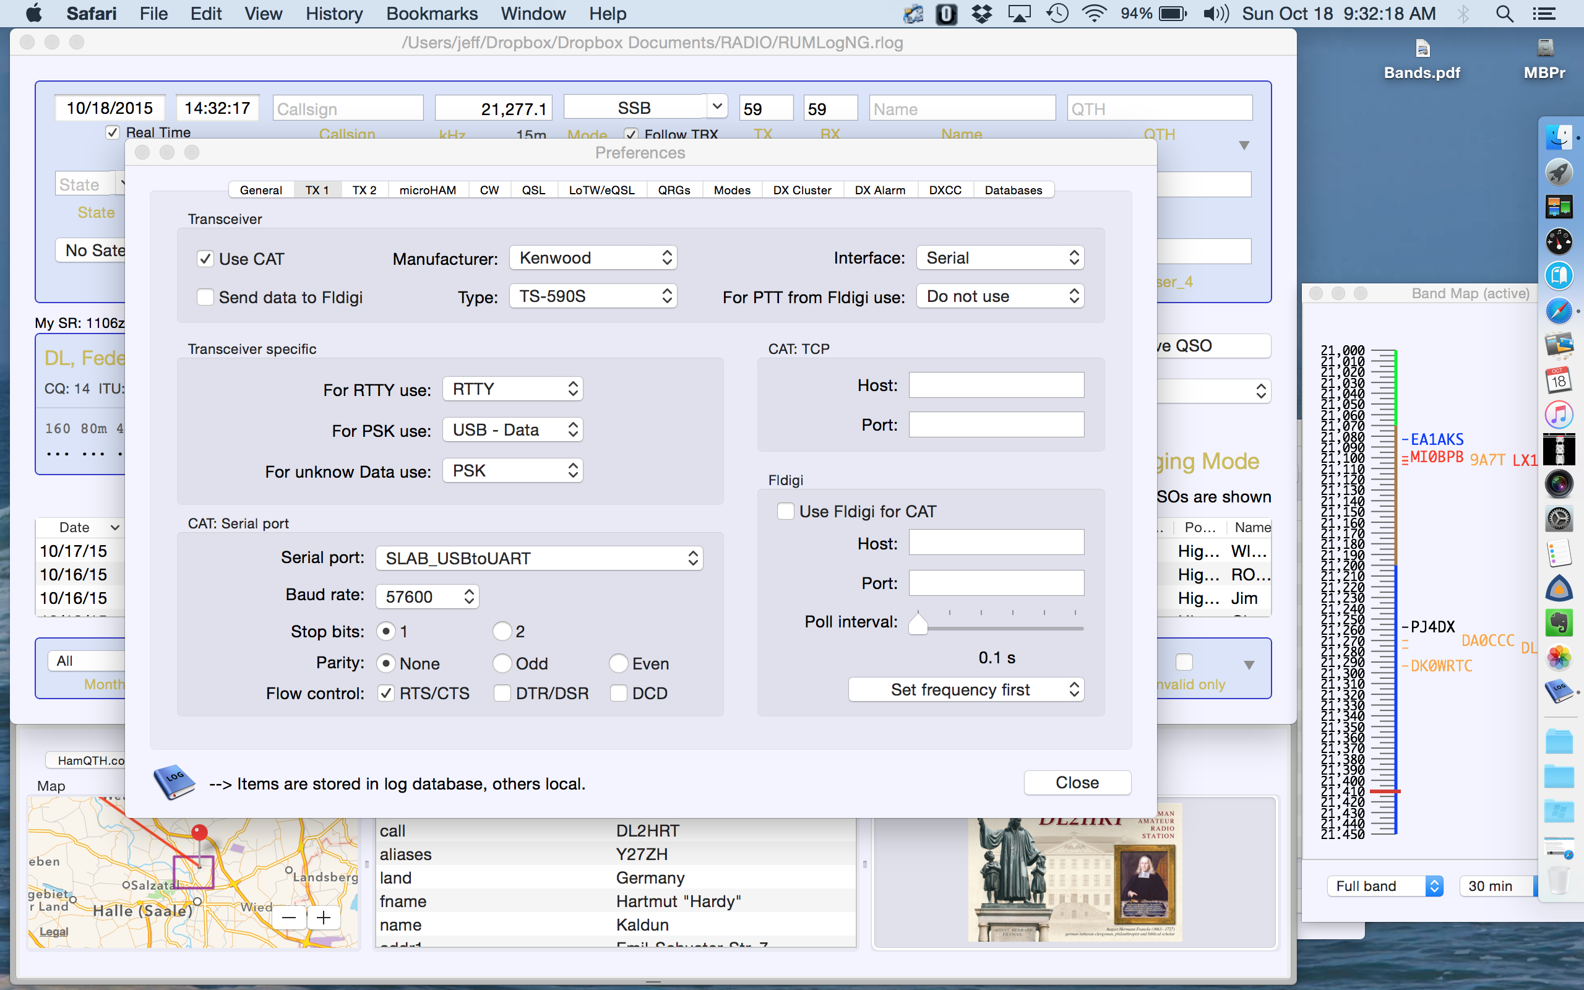Switch to the DX Cluster tab

801,190
